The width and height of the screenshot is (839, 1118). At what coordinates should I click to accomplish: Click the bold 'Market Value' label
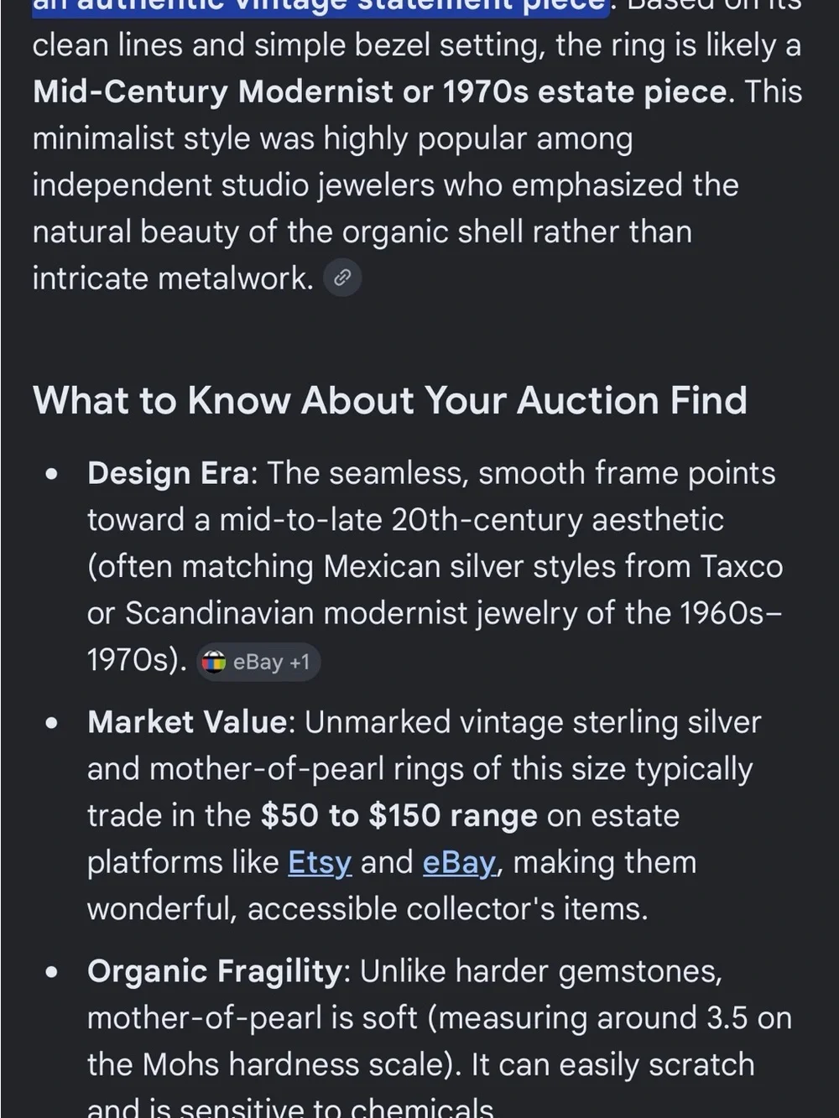point(187,722)
